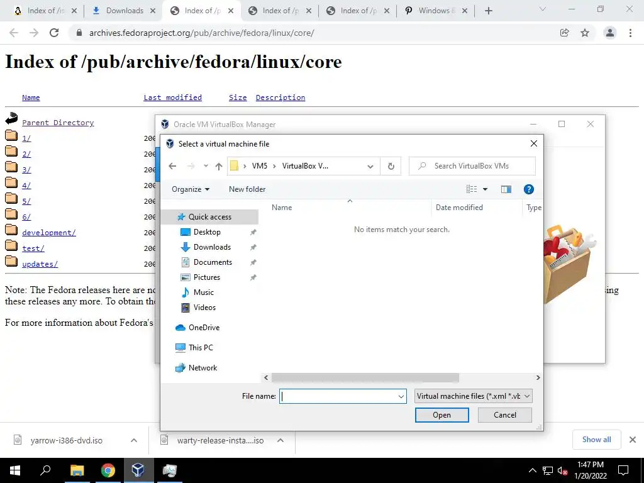Open the 1/ directory link

(x=26, y=138)
